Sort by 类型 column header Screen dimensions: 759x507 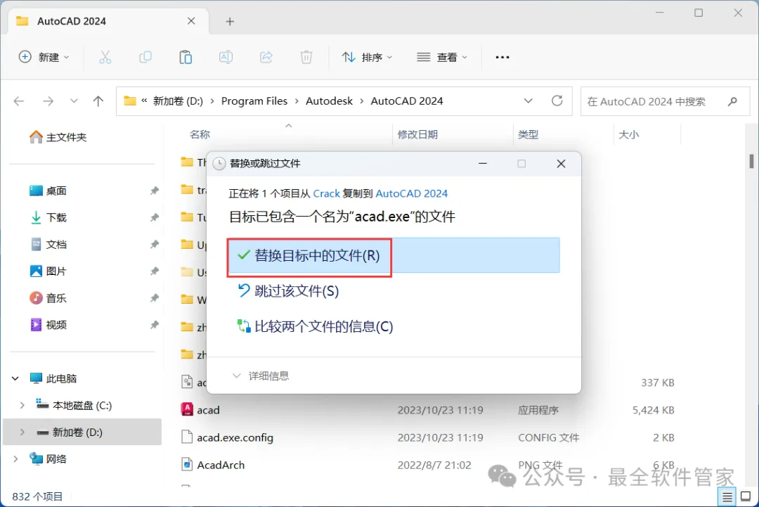pos(528,134)
